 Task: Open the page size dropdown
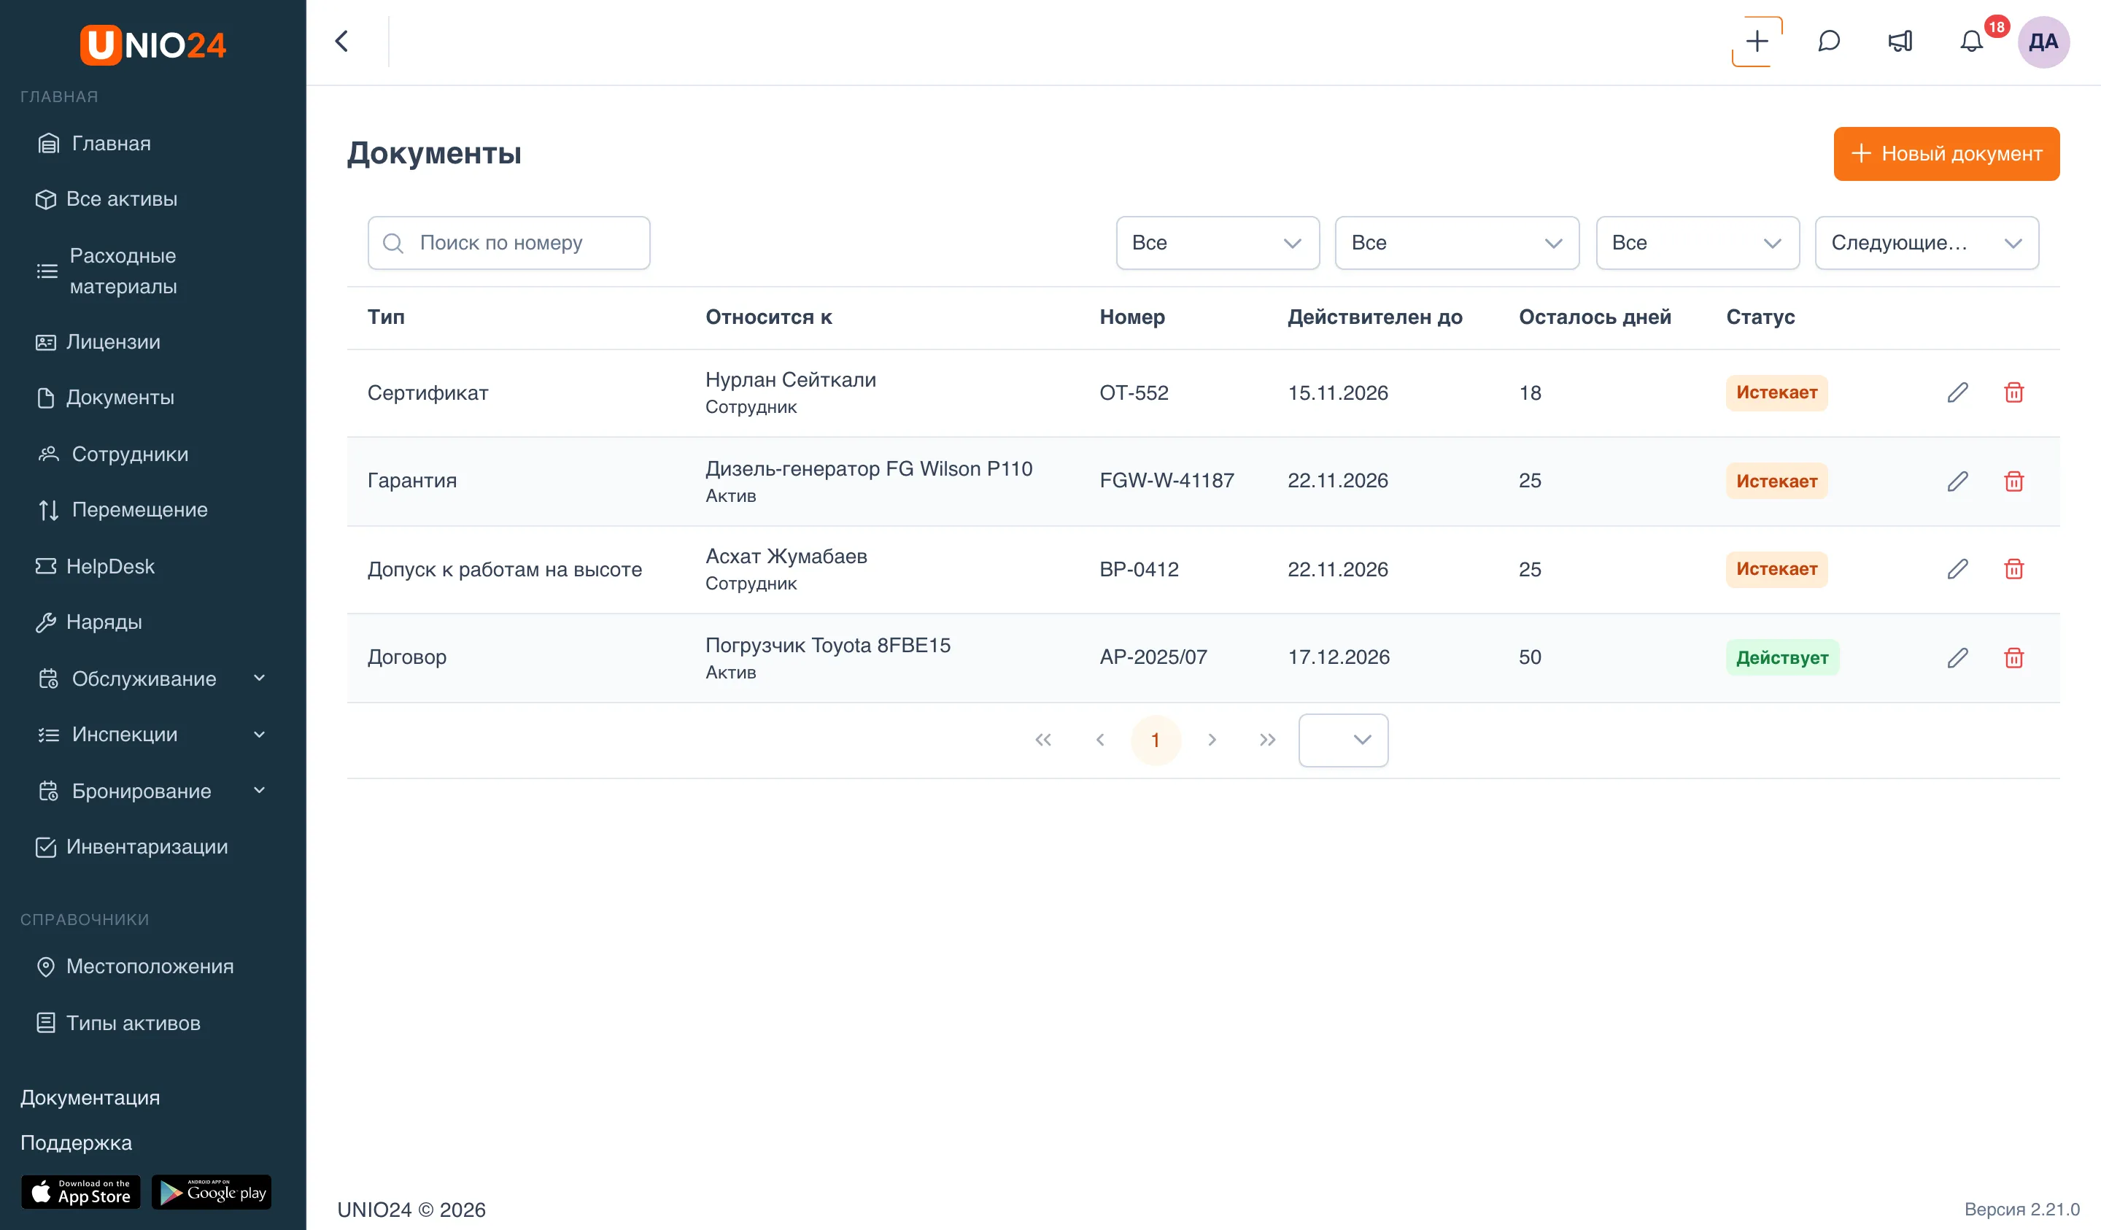point(1343,740)
